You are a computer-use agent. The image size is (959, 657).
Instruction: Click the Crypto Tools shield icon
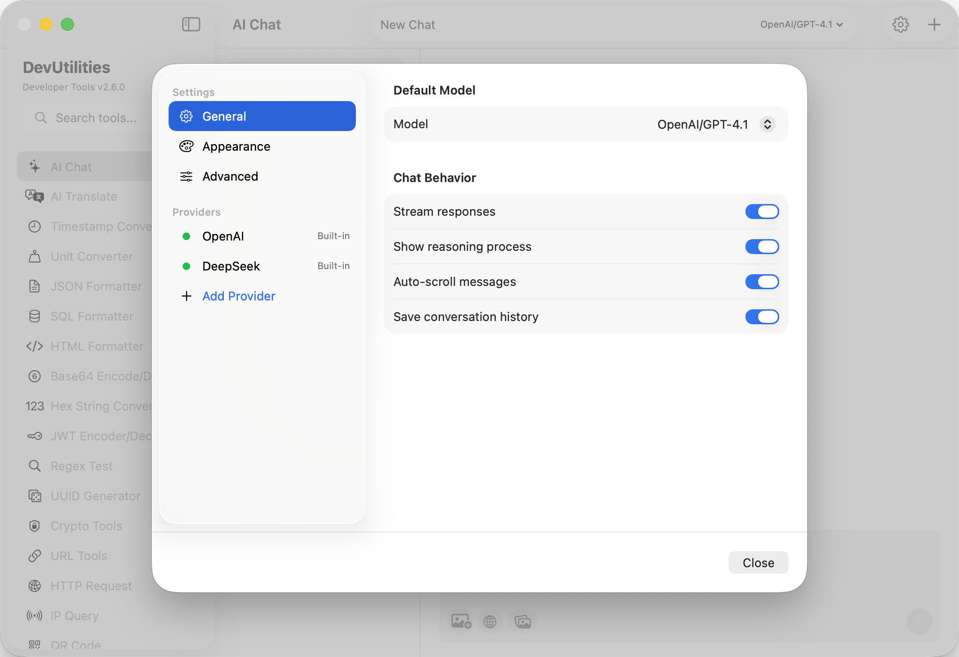point(35,526)
